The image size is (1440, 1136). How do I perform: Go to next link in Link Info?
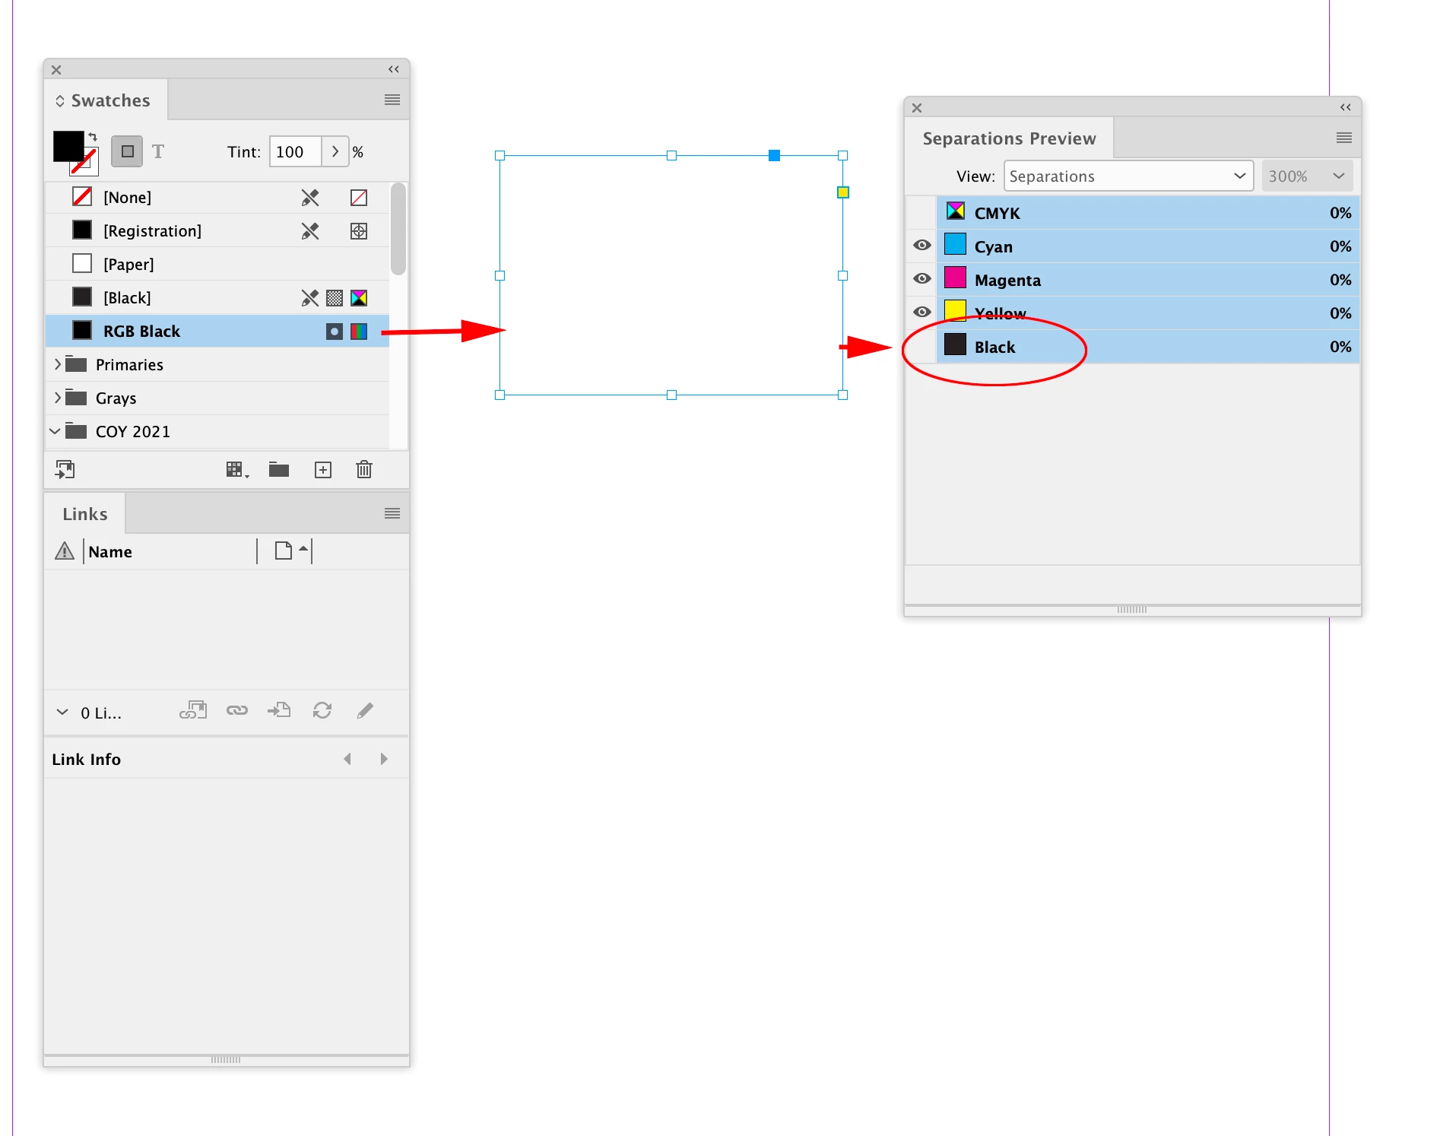(x=384, y=759)
